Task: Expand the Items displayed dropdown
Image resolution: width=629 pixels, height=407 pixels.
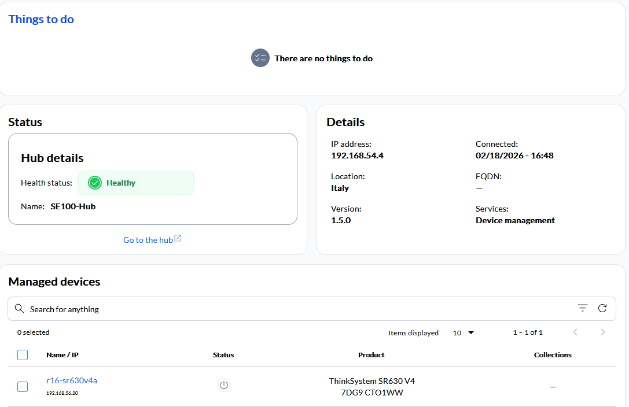Action: point(464,333)
